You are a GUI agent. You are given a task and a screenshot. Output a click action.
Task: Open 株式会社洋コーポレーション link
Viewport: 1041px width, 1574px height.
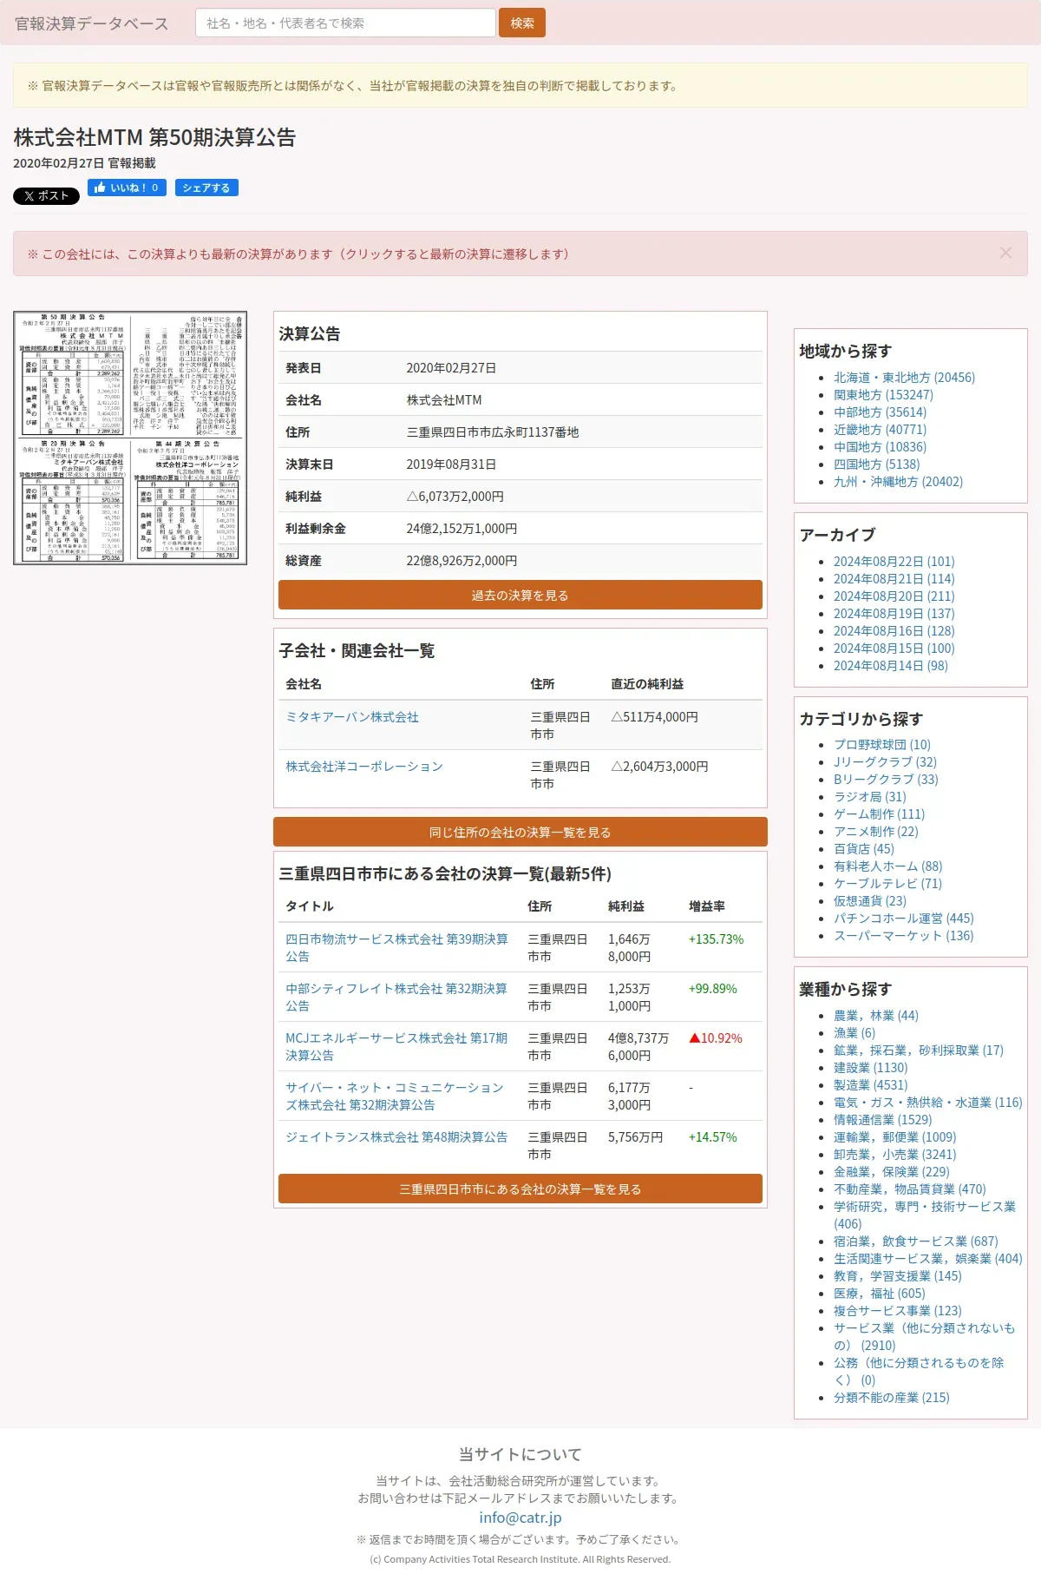coord(364,767)
